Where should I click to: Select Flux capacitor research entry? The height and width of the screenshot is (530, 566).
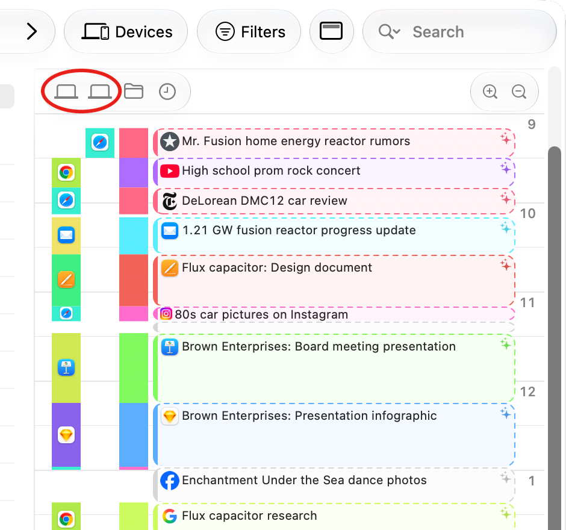point(334,517)
